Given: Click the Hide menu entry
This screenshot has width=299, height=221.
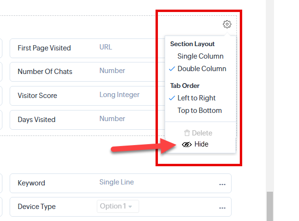Looking at the screenshot, I should 201,144.
